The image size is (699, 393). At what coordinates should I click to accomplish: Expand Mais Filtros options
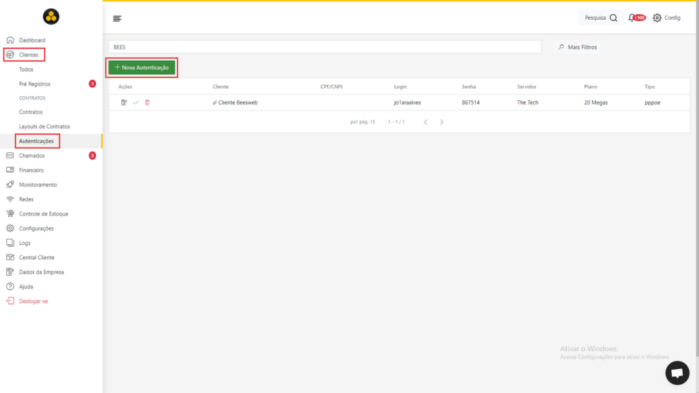(x=577, y=47)
